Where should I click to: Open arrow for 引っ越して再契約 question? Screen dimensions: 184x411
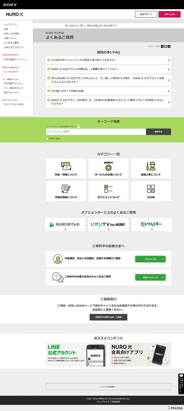click(x=169, y=80)
